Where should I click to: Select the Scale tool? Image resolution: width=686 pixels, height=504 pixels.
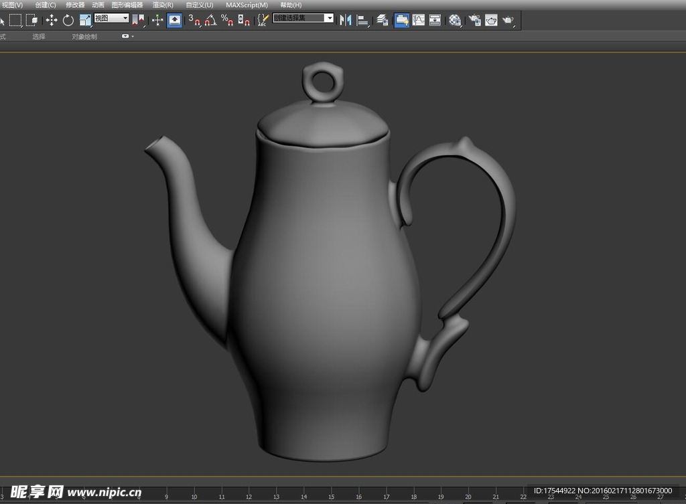(85, 20)
